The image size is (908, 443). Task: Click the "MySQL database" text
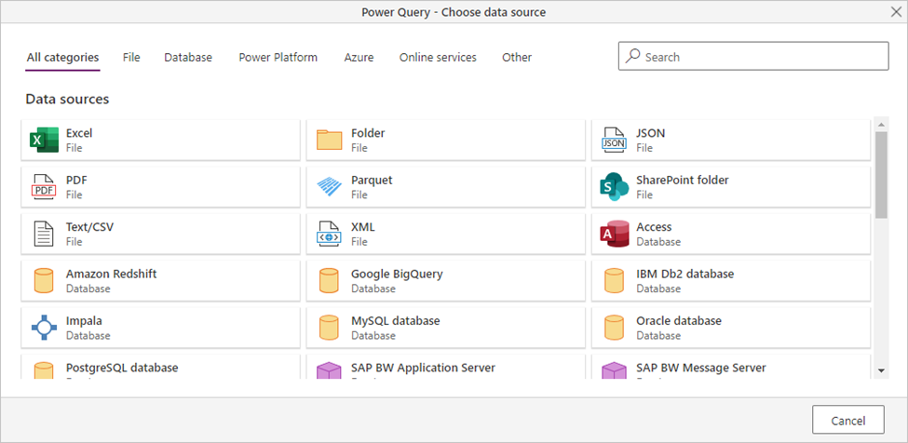(396, 320)
